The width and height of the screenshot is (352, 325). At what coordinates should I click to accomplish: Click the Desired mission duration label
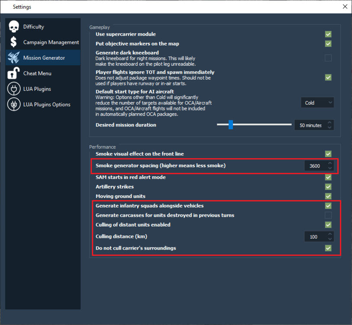(x=126, y=125)
